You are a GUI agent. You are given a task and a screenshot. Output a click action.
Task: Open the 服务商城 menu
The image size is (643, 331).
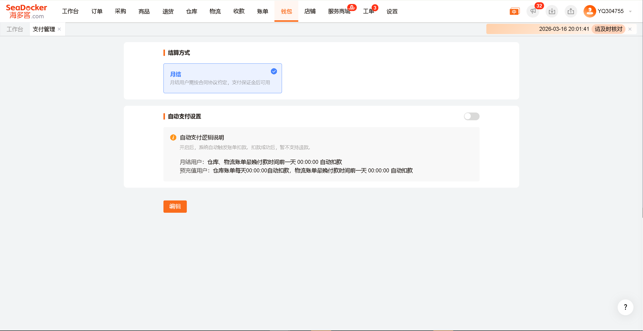(x=339, y=11)
